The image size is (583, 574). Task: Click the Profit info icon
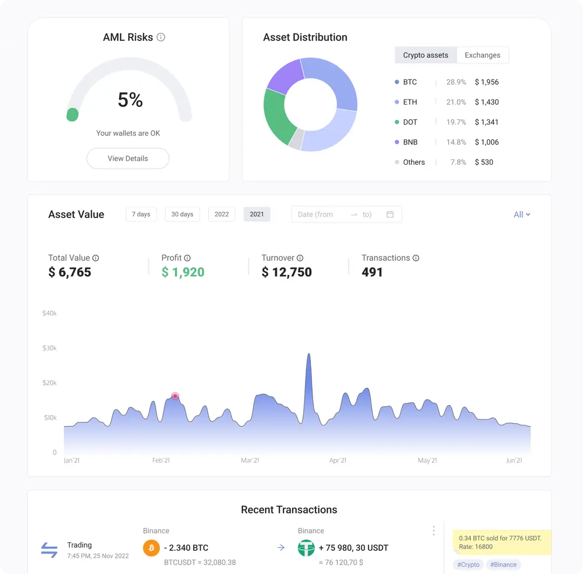point(187,258)
